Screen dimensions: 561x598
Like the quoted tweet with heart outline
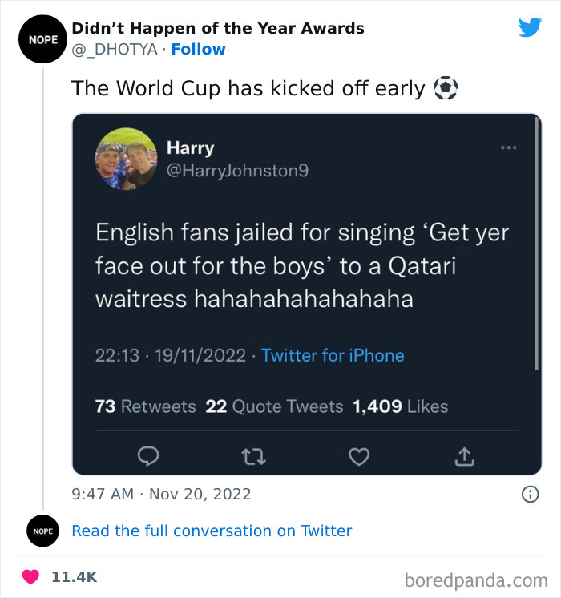click(x=360, y=456)
